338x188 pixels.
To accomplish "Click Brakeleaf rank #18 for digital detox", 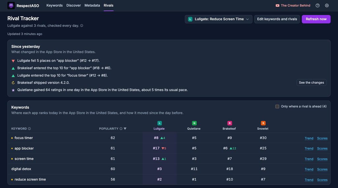I will click(230, 169).
